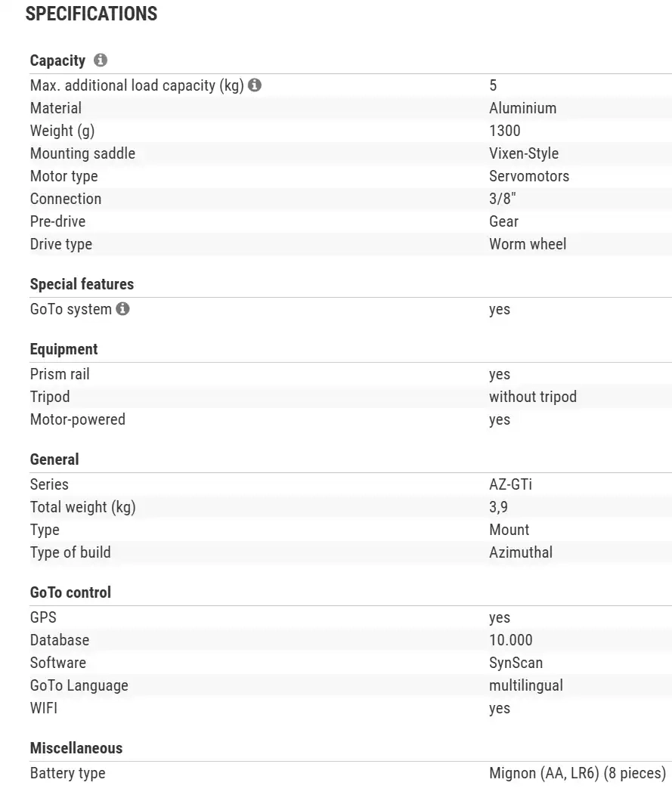
Task: Select the Special features section heading
Action: (x=82, y=284)
